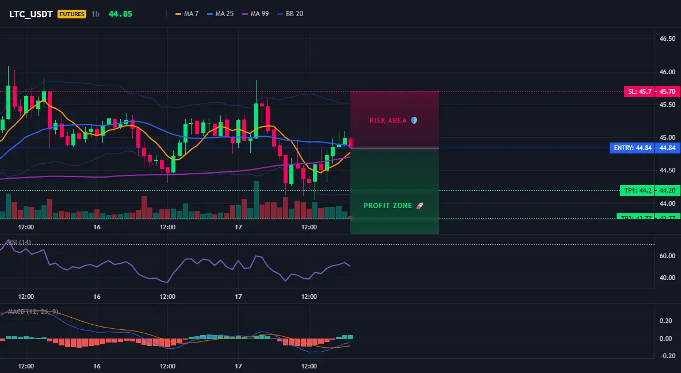Click the PROFIT ZONE text
Viewport: 681px width, 373px height.
point(388,205)
